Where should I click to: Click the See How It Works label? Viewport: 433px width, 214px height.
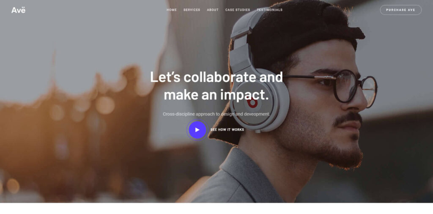coord(227,130)
